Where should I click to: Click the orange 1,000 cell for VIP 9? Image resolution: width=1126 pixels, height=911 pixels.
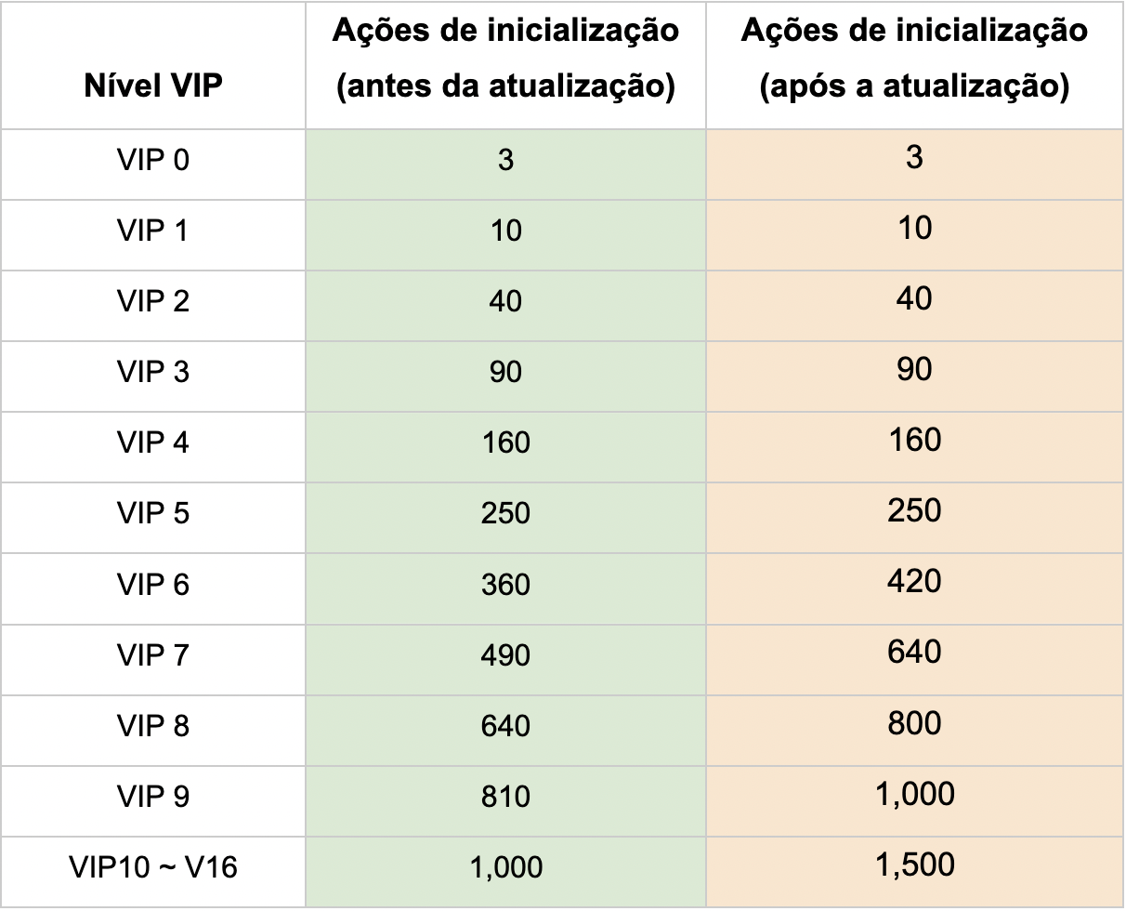(914, 795)
